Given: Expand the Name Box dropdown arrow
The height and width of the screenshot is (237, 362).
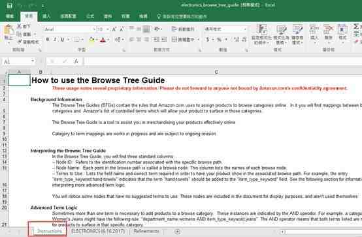Looking at the screenshot, I should pos(33,61).
